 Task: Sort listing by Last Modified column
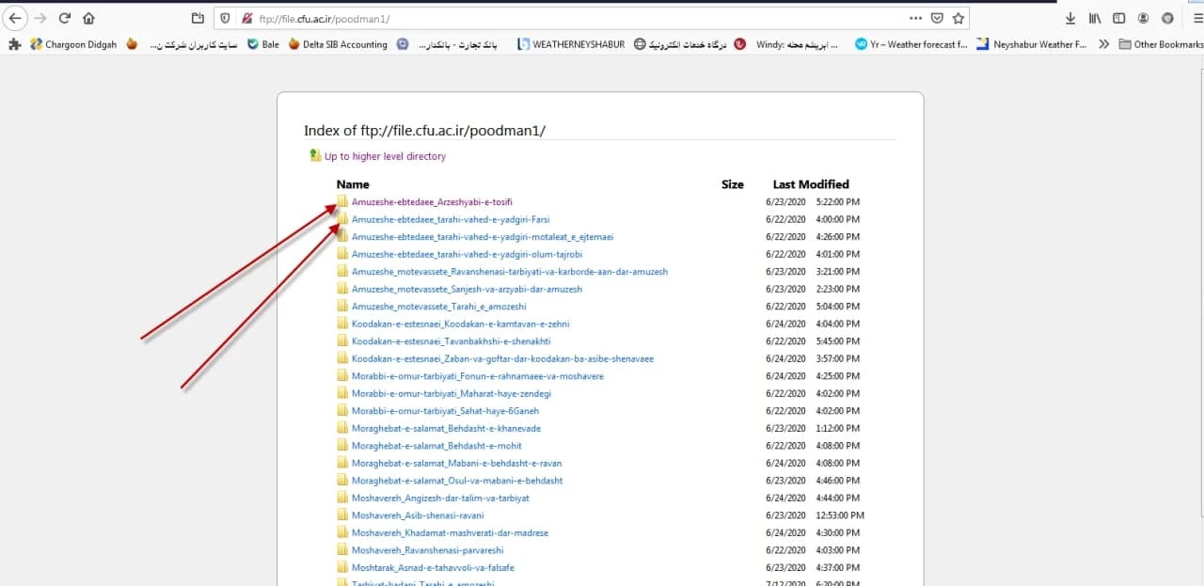(x=810, y=184)
